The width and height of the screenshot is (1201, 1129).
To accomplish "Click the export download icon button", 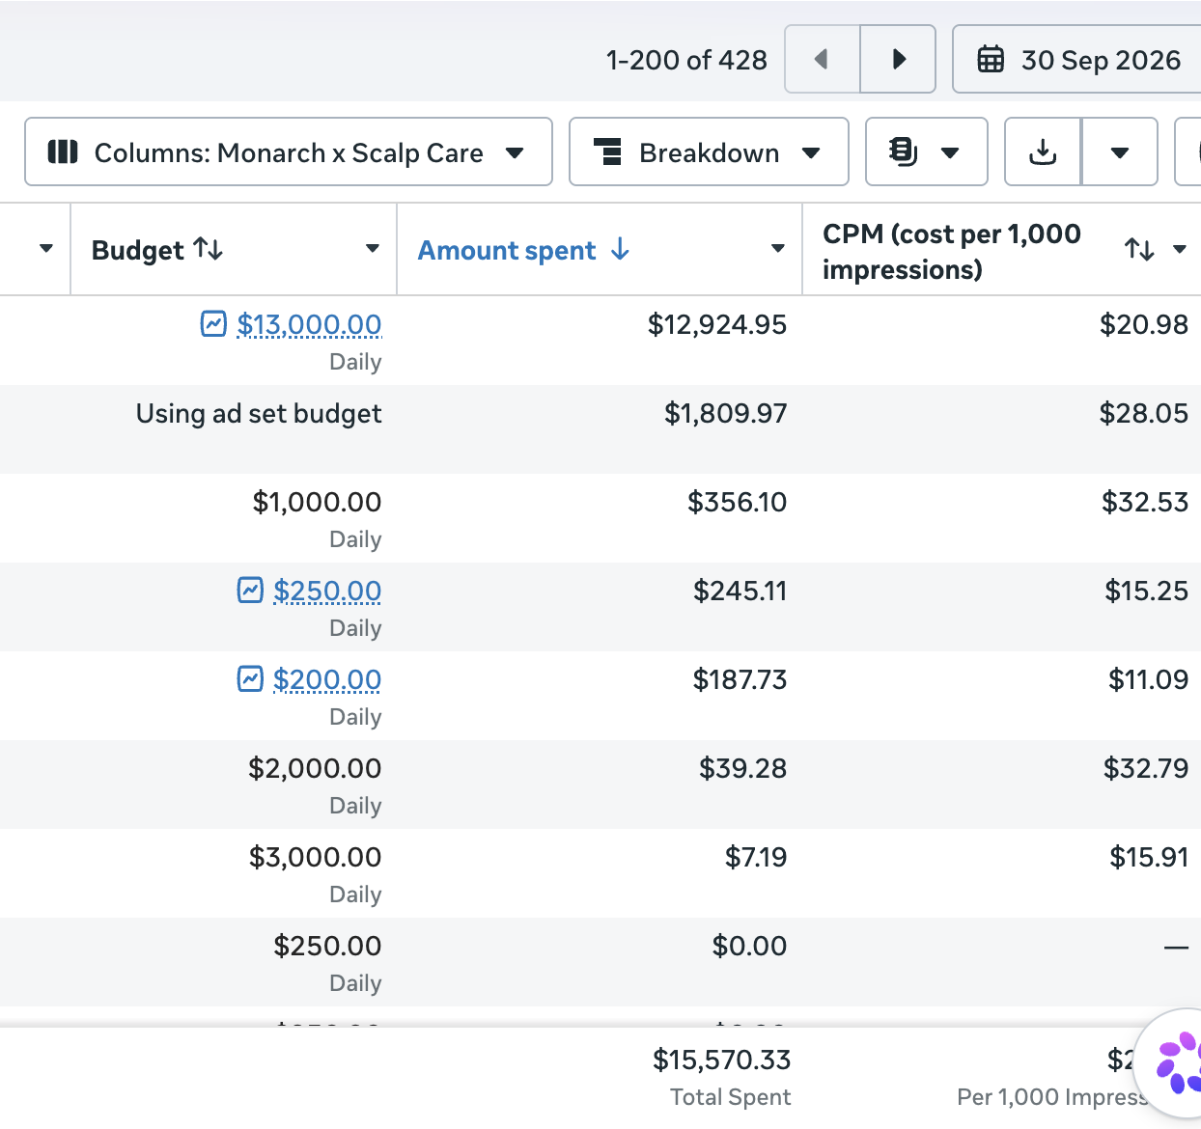I will click(1043, 151).
